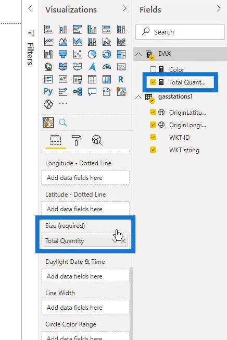
Task: Select the pie chart visualization icon
Action: coord(92,54)
